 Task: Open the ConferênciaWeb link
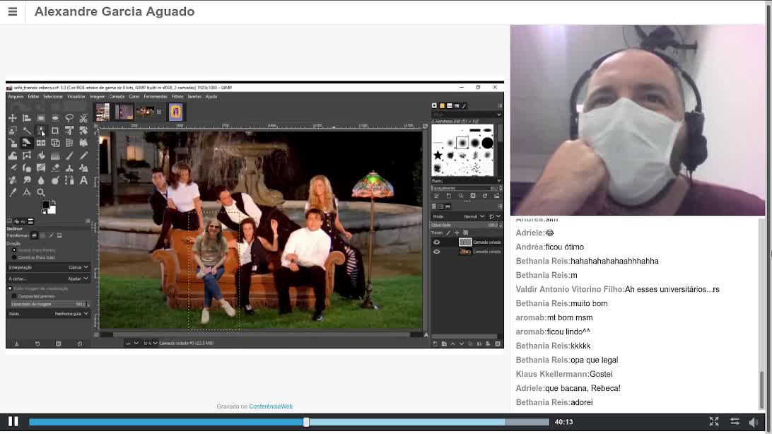click(x=271, y=406)
